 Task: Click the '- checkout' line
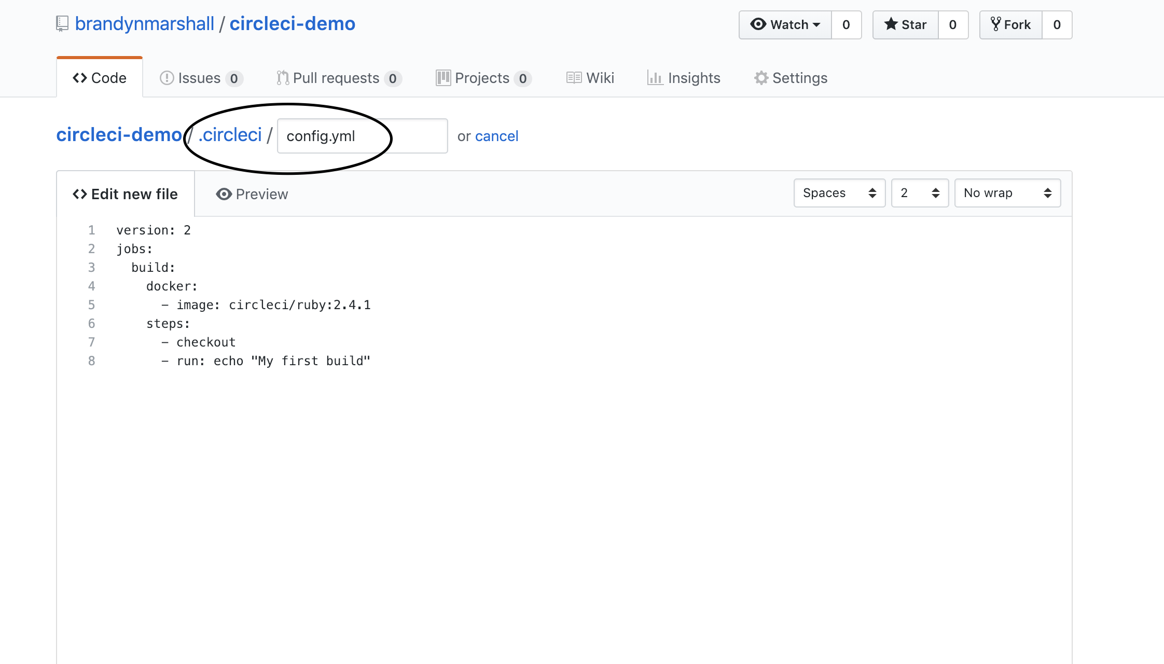[198, 342]
